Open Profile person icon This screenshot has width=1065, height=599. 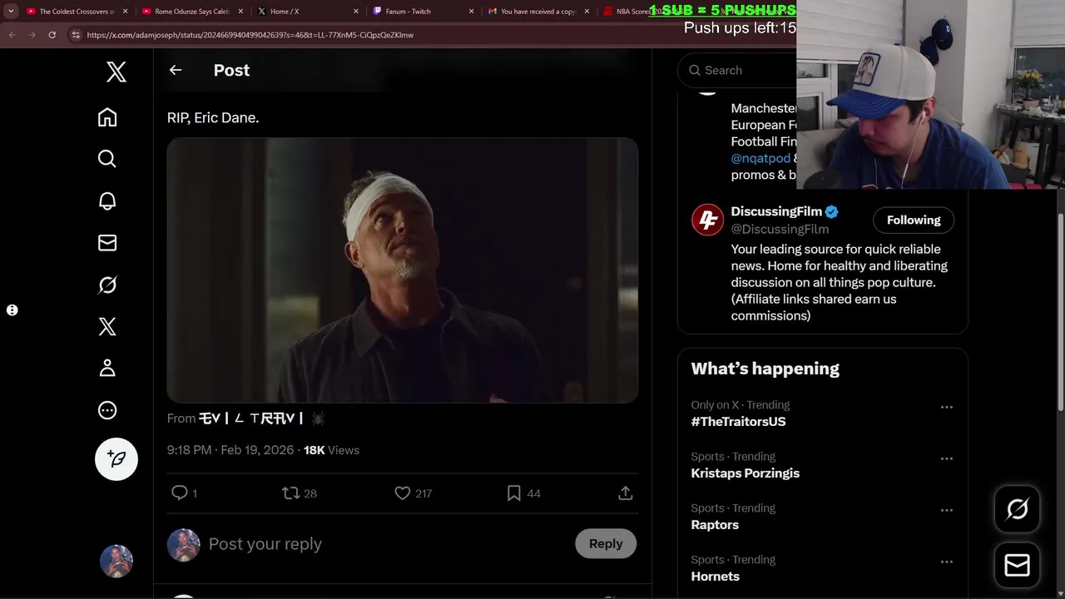107,369
